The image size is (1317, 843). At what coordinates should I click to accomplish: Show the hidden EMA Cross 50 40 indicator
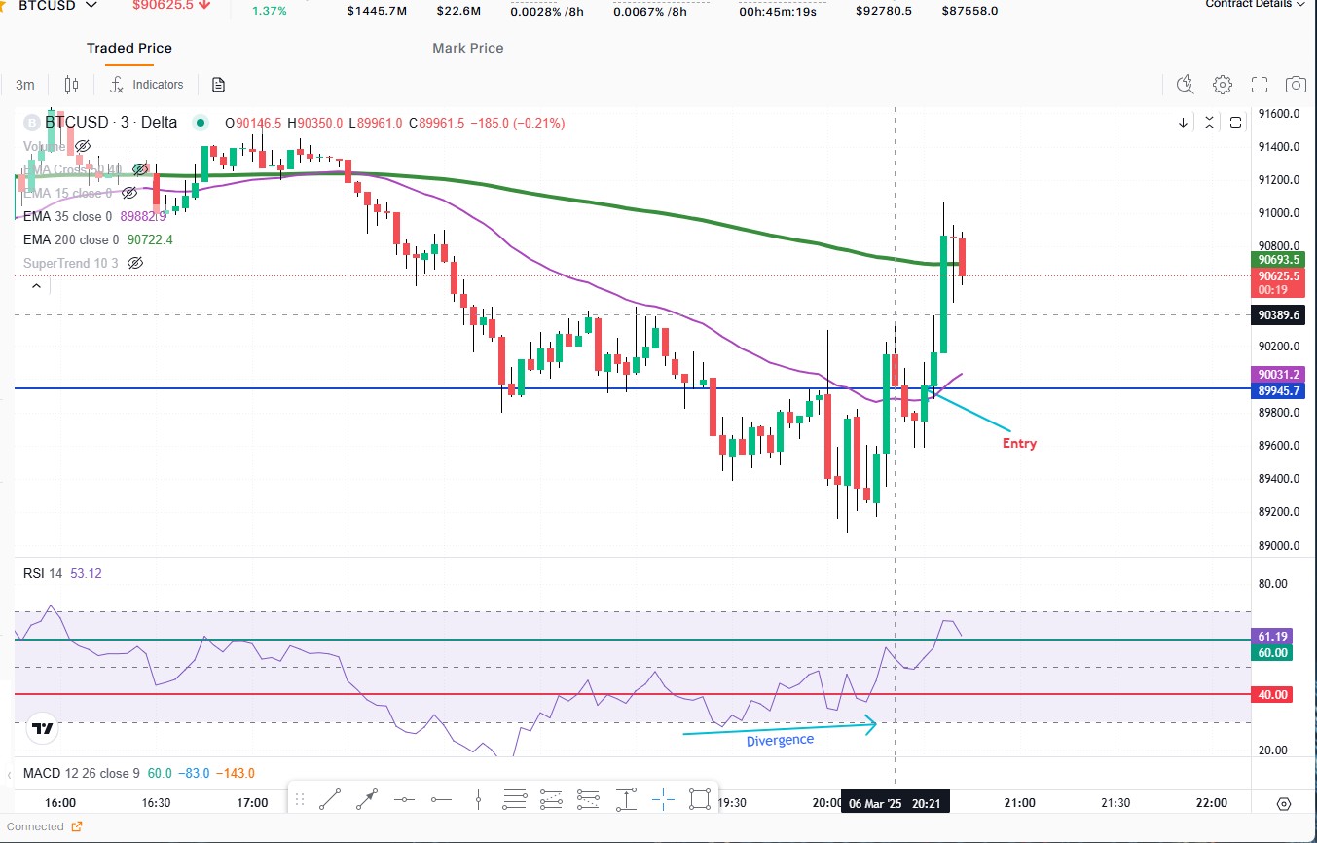coord(140,168)
